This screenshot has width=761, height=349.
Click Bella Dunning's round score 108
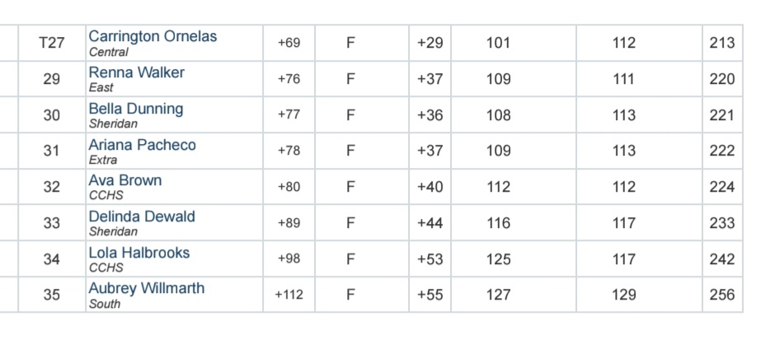pos(499,115)
